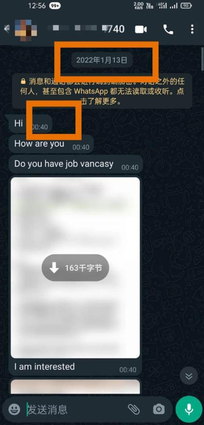204x425 pixels.
Task: Start a voice call with phone icon
Action: coord(168,29)
